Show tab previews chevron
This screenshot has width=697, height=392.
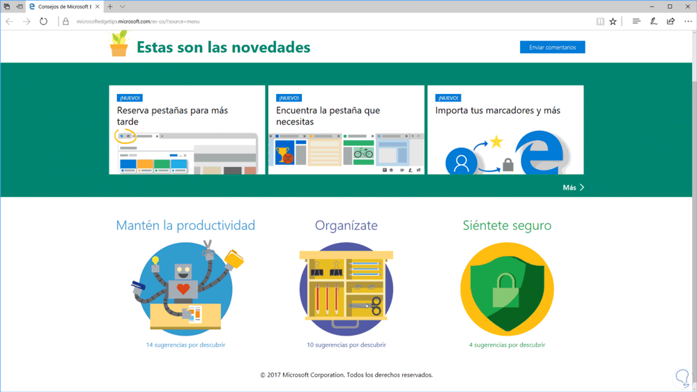point(123,7)
